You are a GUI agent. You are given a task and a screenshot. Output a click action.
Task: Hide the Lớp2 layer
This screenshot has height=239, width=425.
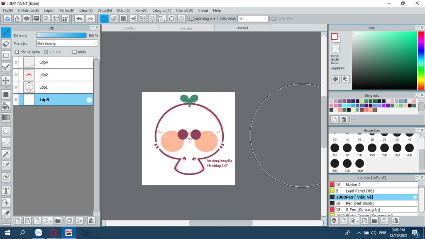pyautogui.click(x=16, y=75)
